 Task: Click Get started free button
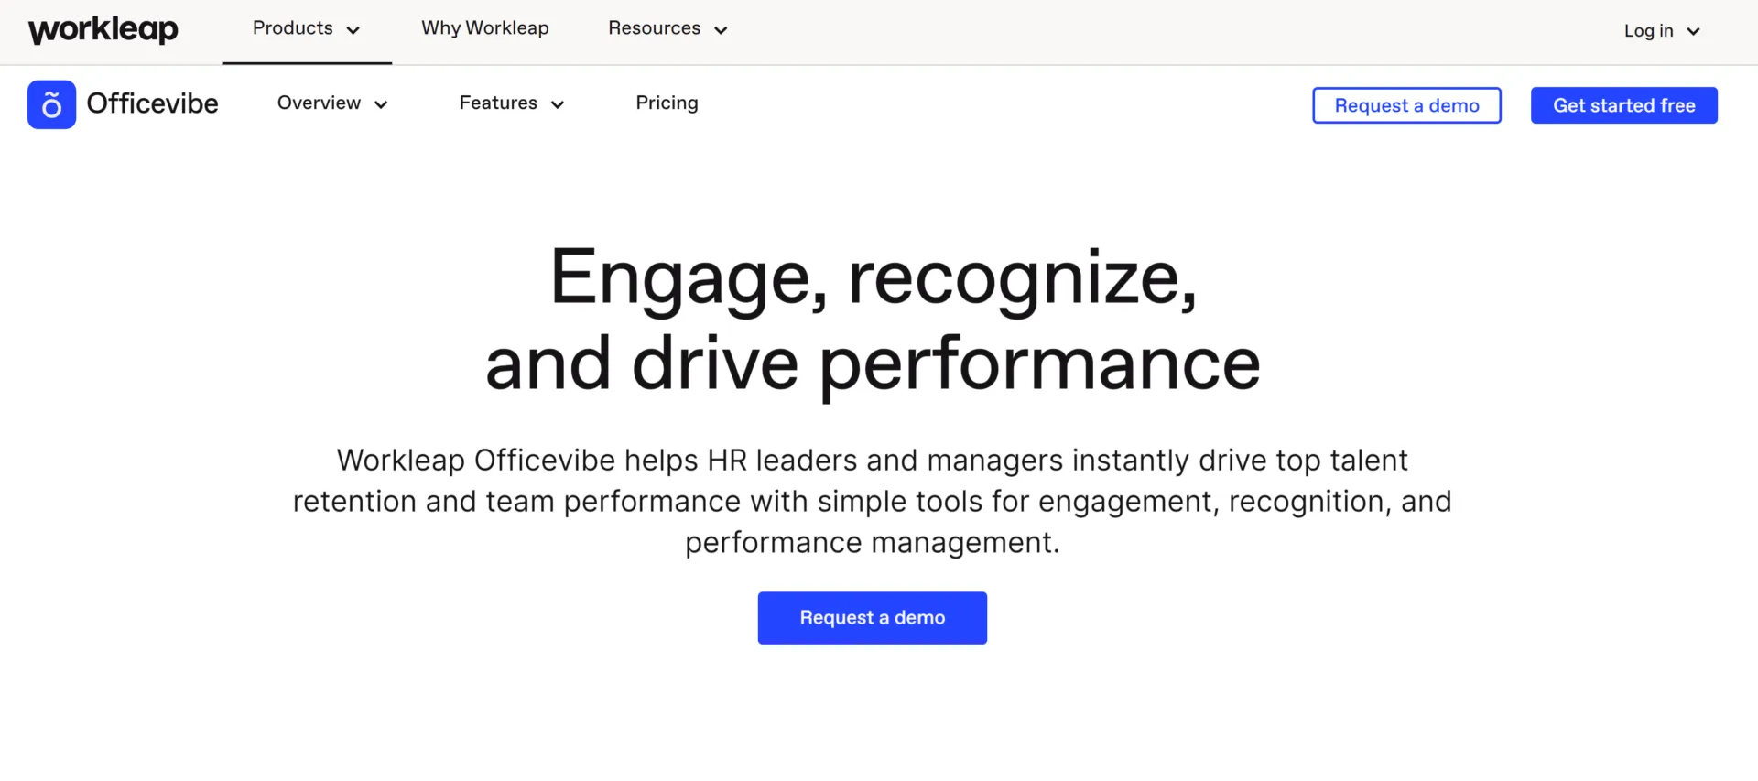1624,105
